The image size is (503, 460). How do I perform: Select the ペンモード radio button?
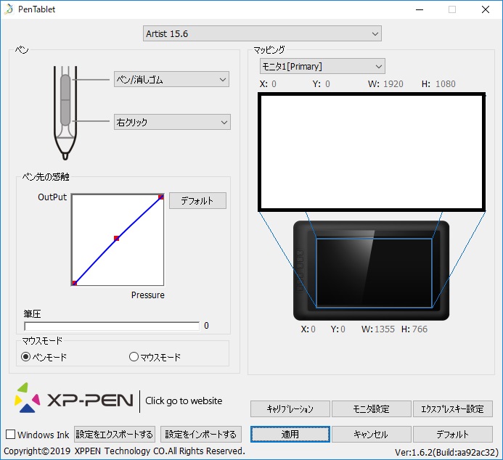(x=26, y=356)
